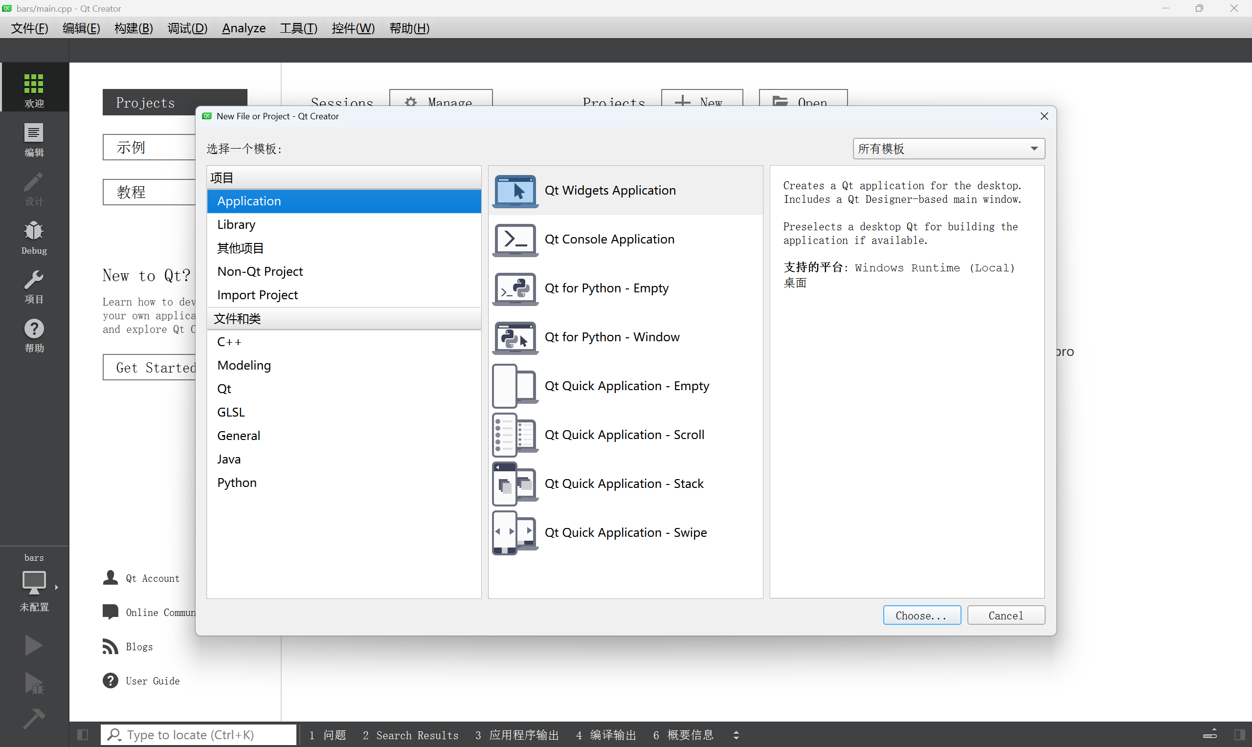
Task: Click the User Guide question icon
Action: point(110,680)
